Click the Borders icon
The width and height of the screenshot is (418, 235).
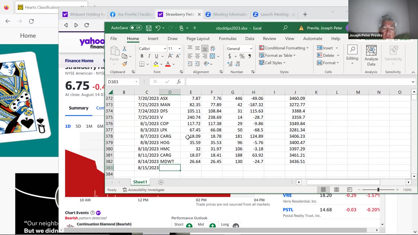point(142,64)
